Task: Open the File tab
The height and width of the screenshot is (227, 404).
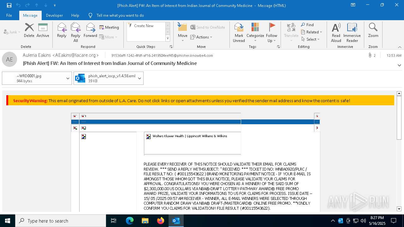Action: (x=9, y=15)
